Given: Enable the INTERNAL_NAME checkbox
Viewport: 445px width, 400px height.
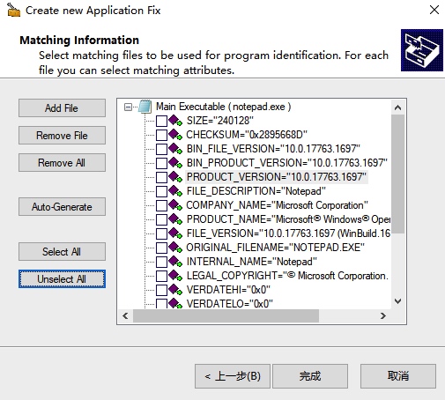Looking at the screenshot, I should tap(161, 262).
